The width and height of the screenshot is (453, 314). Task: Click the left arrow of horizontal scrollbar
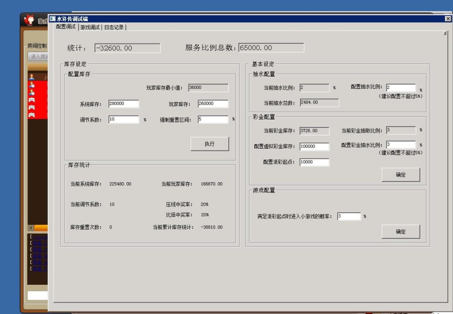31,228
